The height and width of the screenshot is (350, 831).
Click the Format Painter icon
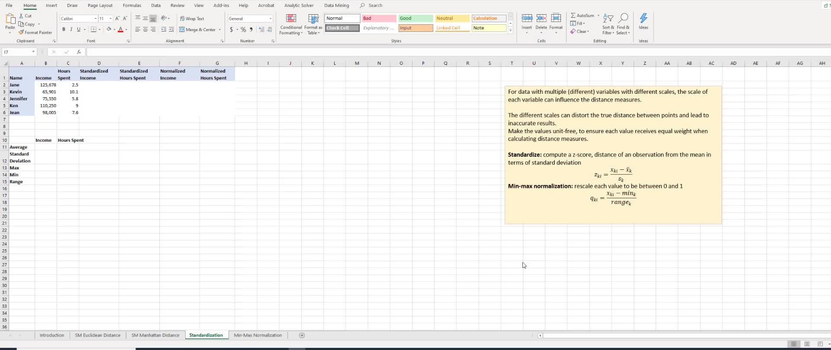(21, 32)
